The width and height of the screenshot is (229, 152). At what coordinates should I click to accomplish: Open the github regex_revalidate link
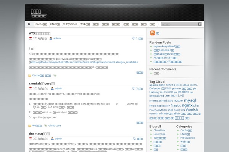coord(84,62)
